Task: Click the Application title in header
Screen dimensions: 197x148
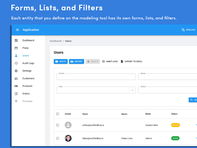Action: (x=31, y=30)
